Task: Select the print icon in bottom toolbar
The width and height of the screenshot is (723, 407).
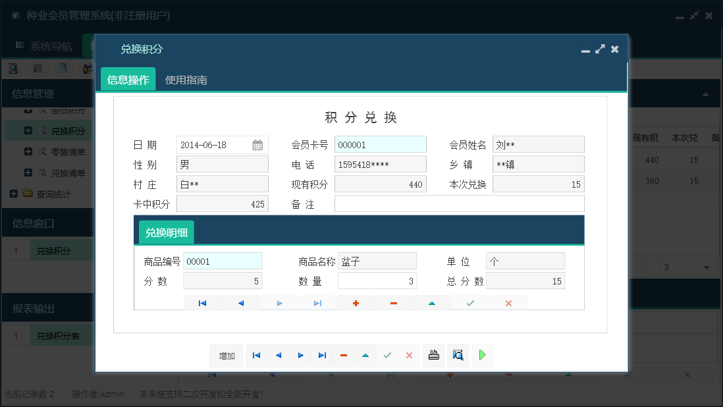Action: point(433,356)
